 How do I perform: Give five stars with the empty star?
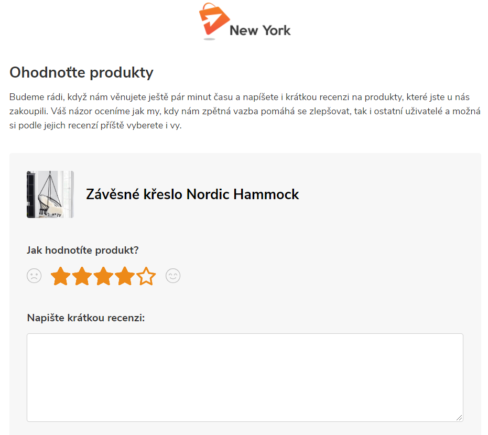click(x=146, y=276)
